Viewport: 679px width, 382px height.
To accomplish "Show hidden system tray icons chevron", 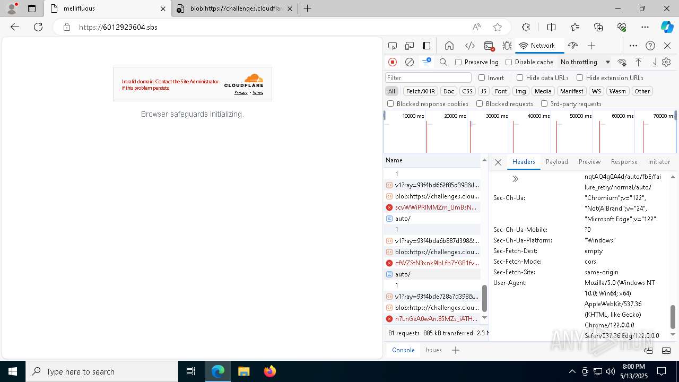I will point(572,371).
